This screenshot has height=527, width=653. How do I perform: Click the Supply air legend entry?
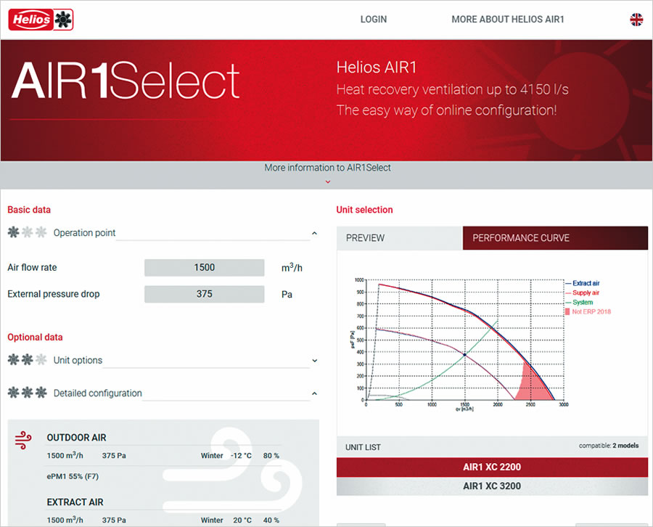tap(582, 293)
